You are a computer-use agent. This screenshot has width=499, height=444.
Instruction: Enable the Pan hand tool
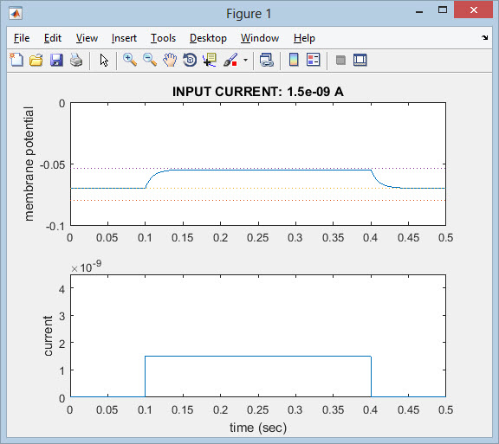pos(170,60)
